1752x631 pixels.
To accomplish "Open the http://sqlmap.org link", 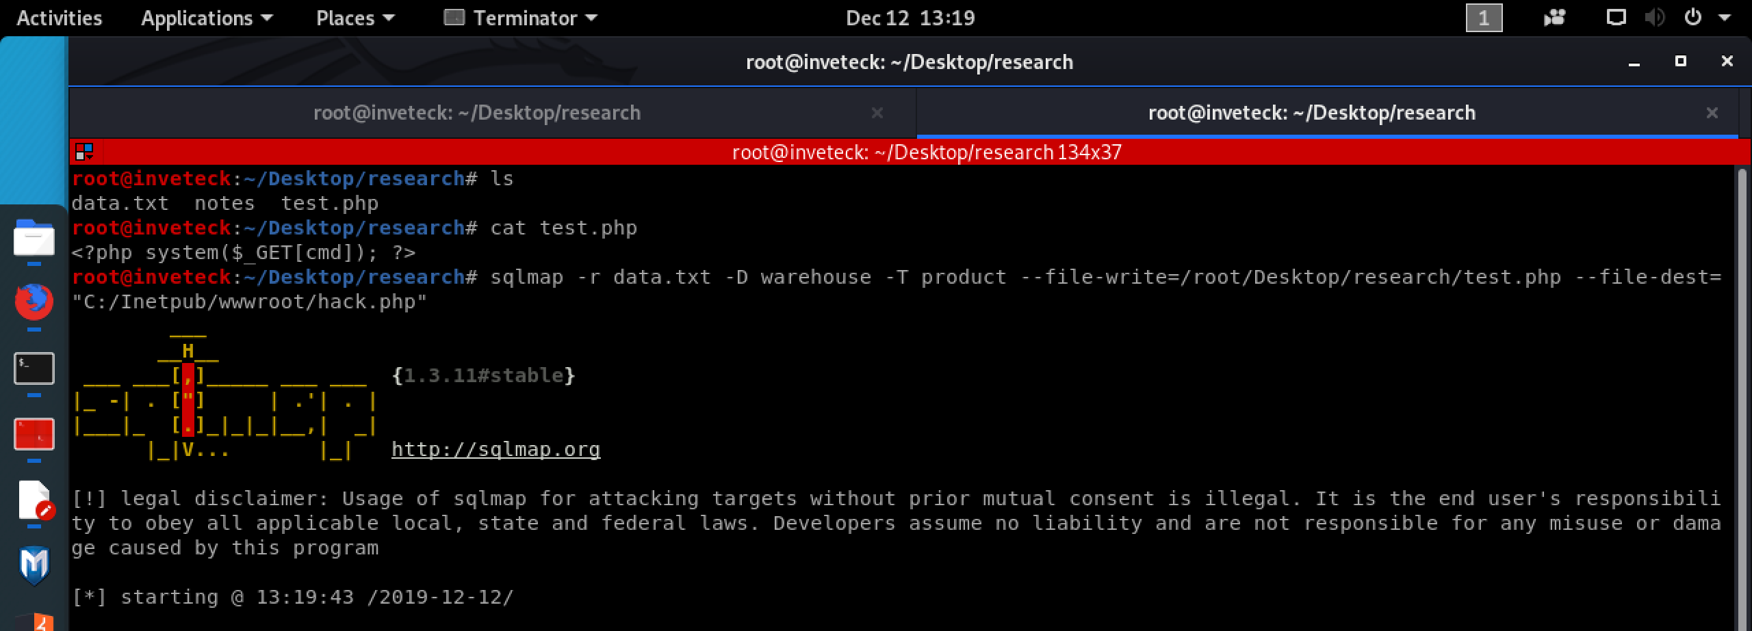I will click(496, 449).
